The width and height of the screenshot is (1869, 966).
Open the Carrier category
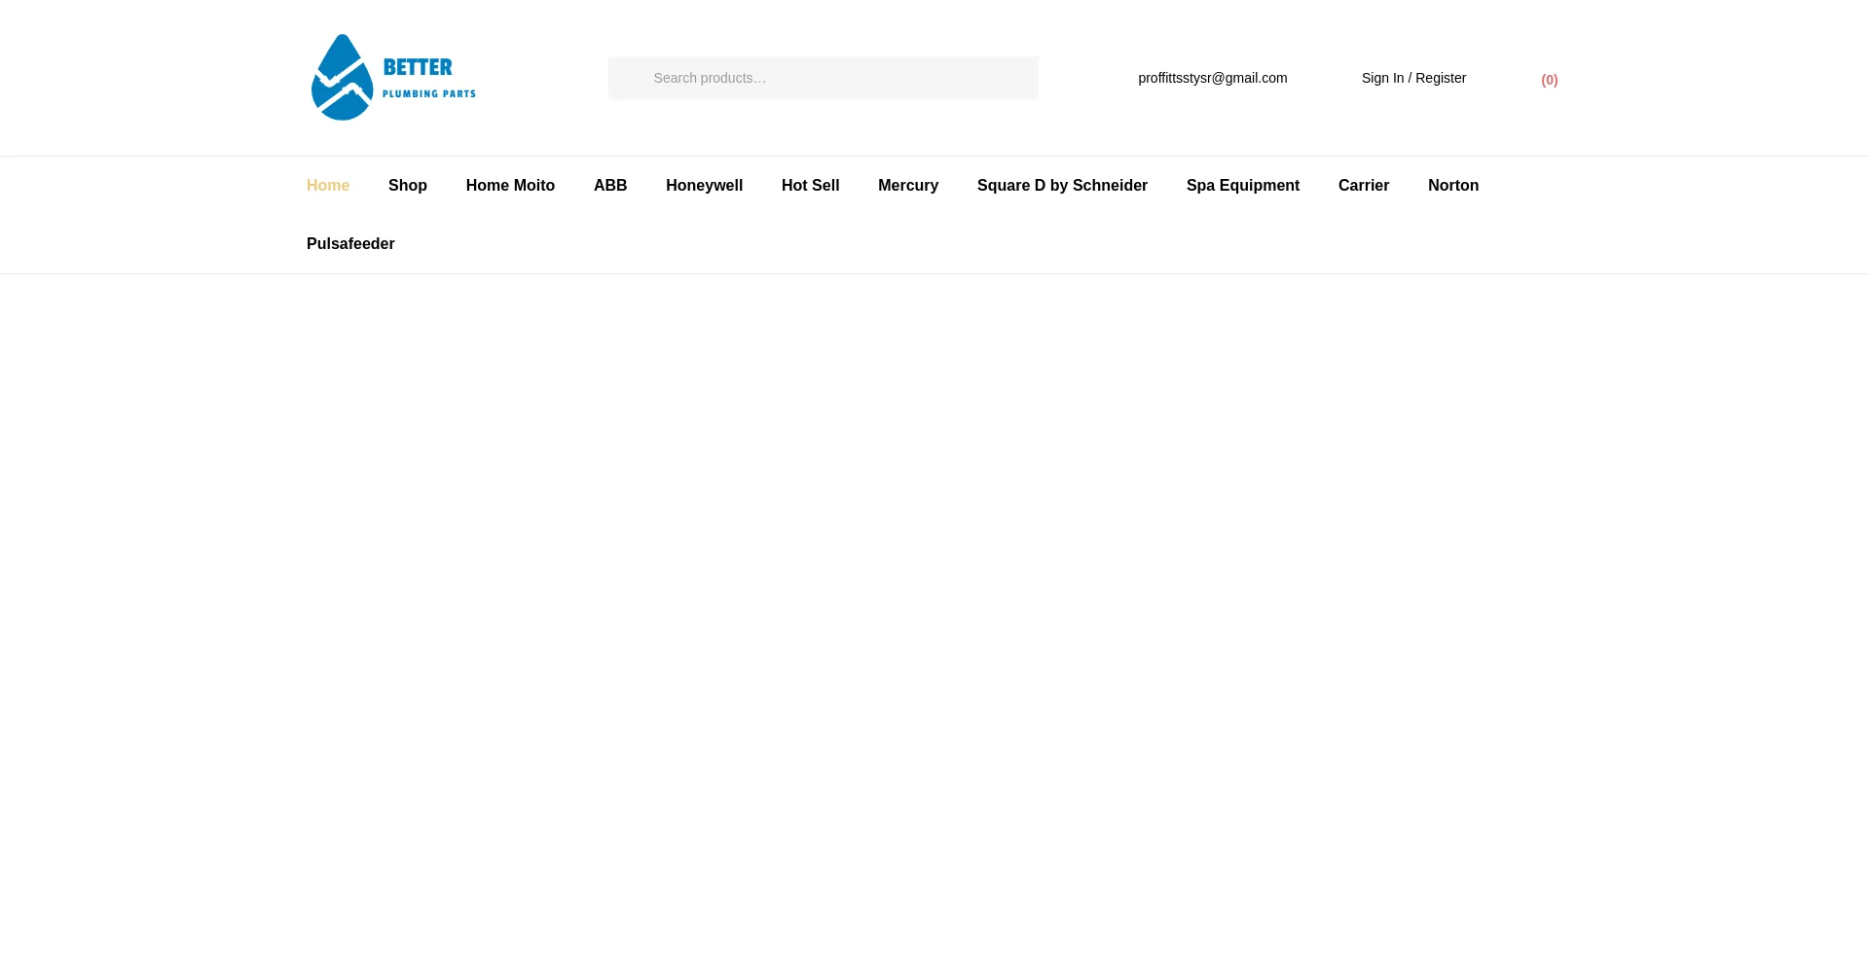click(1363, 186)
